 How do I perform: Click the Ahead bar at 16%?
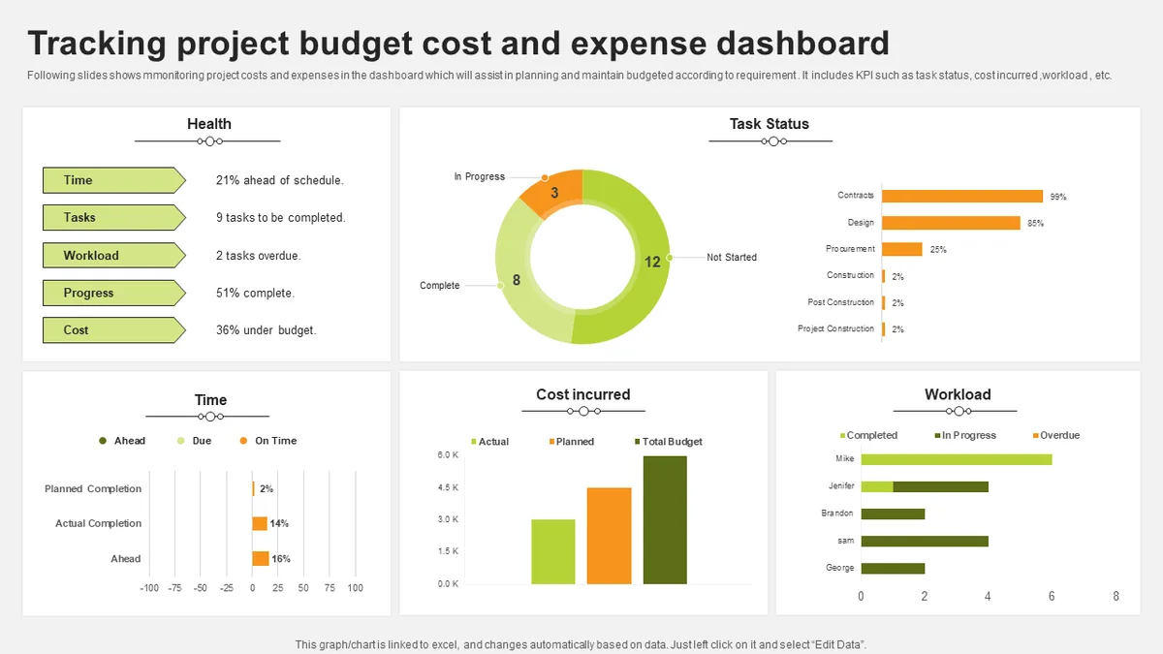click(261, 559)
